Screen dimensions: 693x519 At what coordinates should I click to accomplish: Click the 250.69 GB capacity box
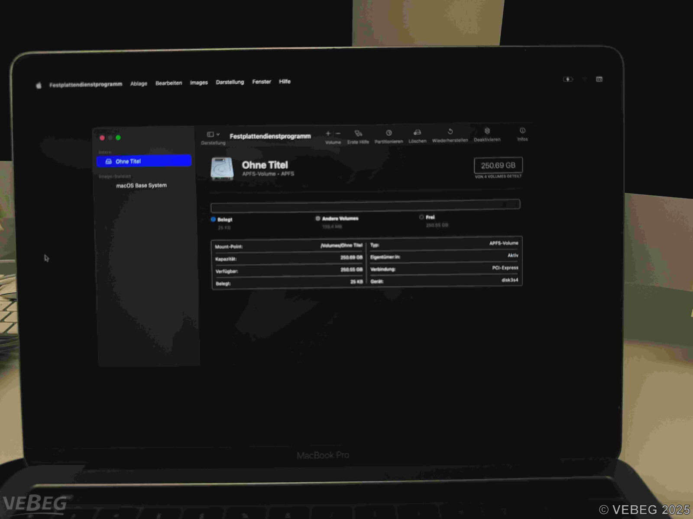(498, 165)
